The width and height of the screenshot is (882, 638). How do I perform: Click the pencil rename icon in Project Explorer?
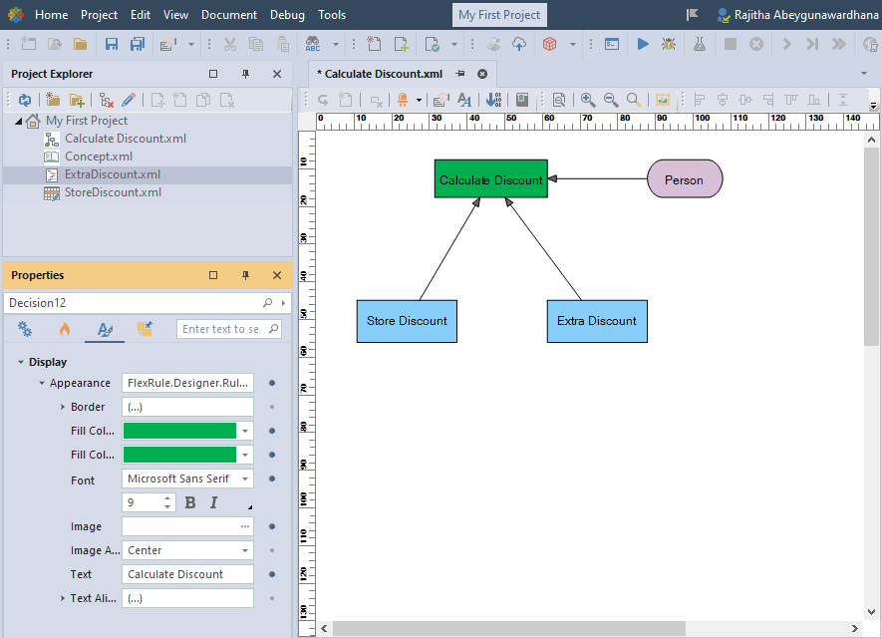click(x=129, y=100)
